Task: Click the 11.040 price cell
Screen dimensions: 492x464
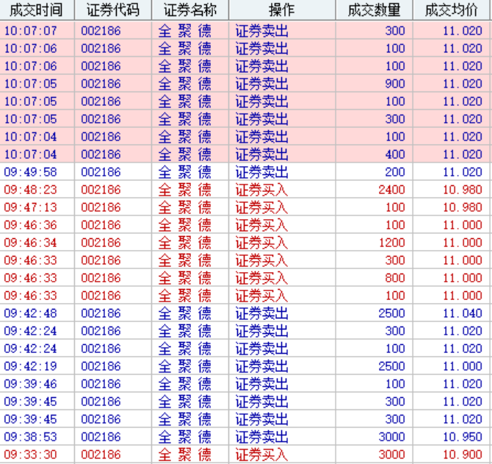Action: pos(463,313)
